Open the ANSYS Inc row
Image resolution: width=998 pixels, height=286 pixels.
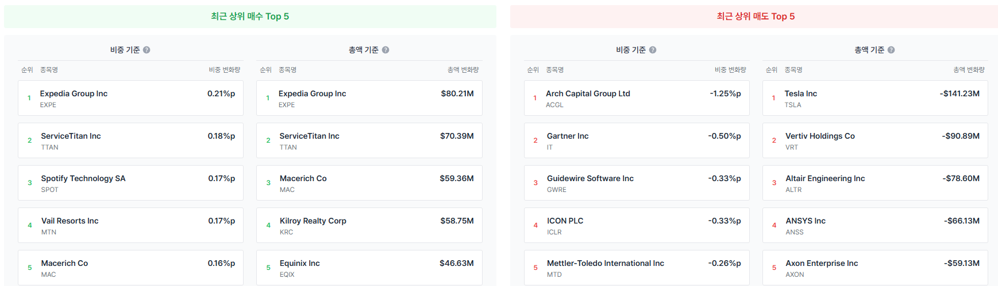(875, 225)
